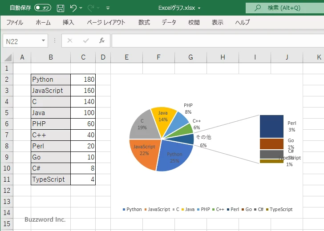Image resolution: width=324 pixels, height=231 pixels.
Task: Click the Insert Function fx icon
Action: point(101,40)
